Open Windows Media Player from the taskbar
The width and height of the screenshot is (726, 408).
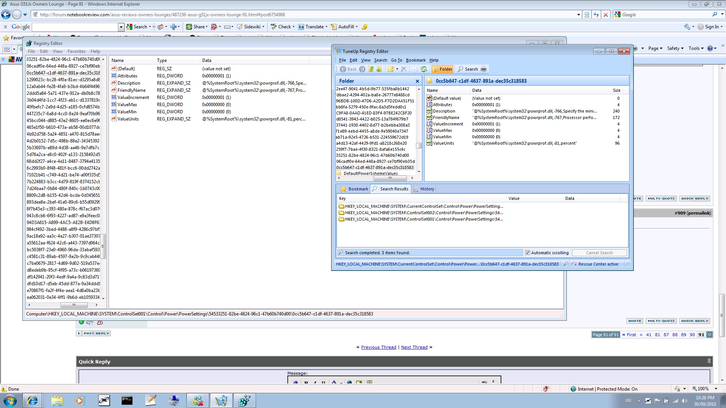pos(79,400)
